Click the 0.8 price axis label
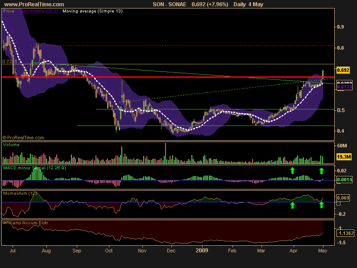Viewport: 357px width, 268px height. pyautogui.click(x=340, y=48)
